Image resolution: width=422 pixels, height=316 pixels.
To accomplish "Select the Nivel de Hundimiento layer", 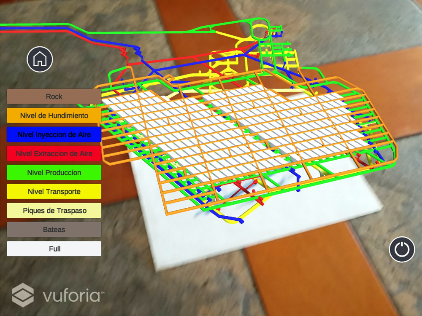I will point(54,115).
